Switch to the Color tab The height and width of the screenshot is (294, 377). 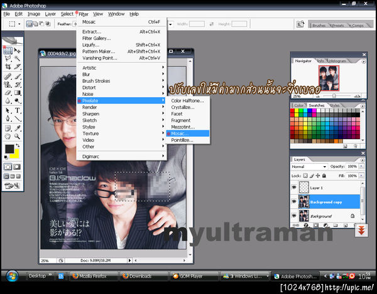(299, 105)
